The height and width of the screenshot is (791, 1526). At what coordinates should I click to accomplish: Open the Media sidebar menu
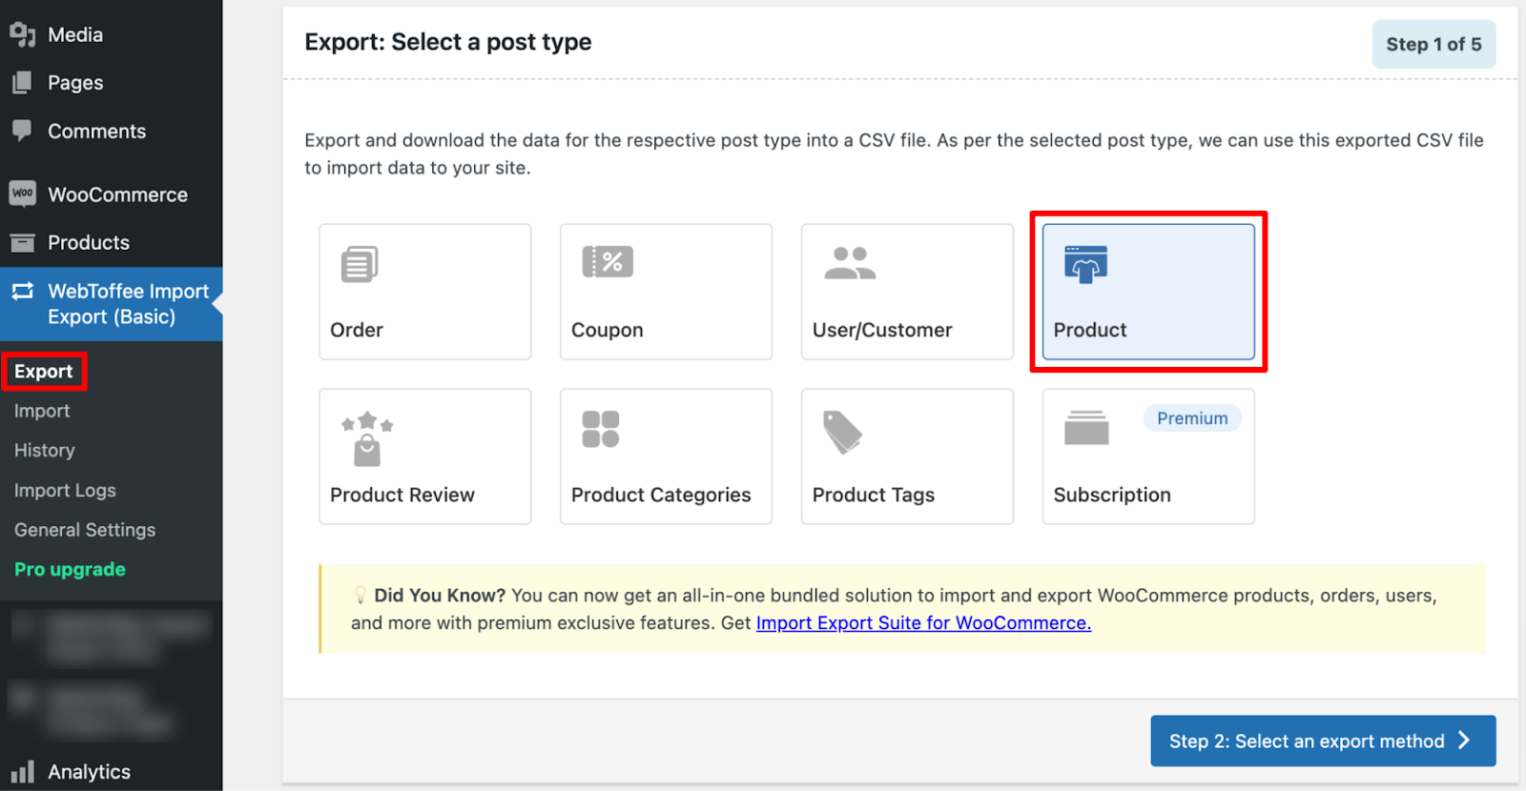[75, 35]
